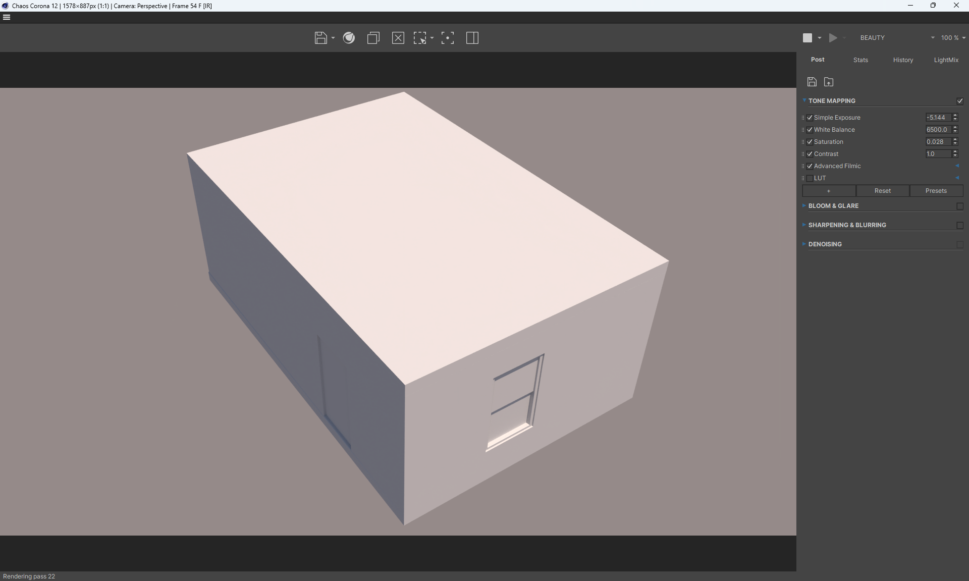Click the Corona sphere render icon

[x=349, y=38]
